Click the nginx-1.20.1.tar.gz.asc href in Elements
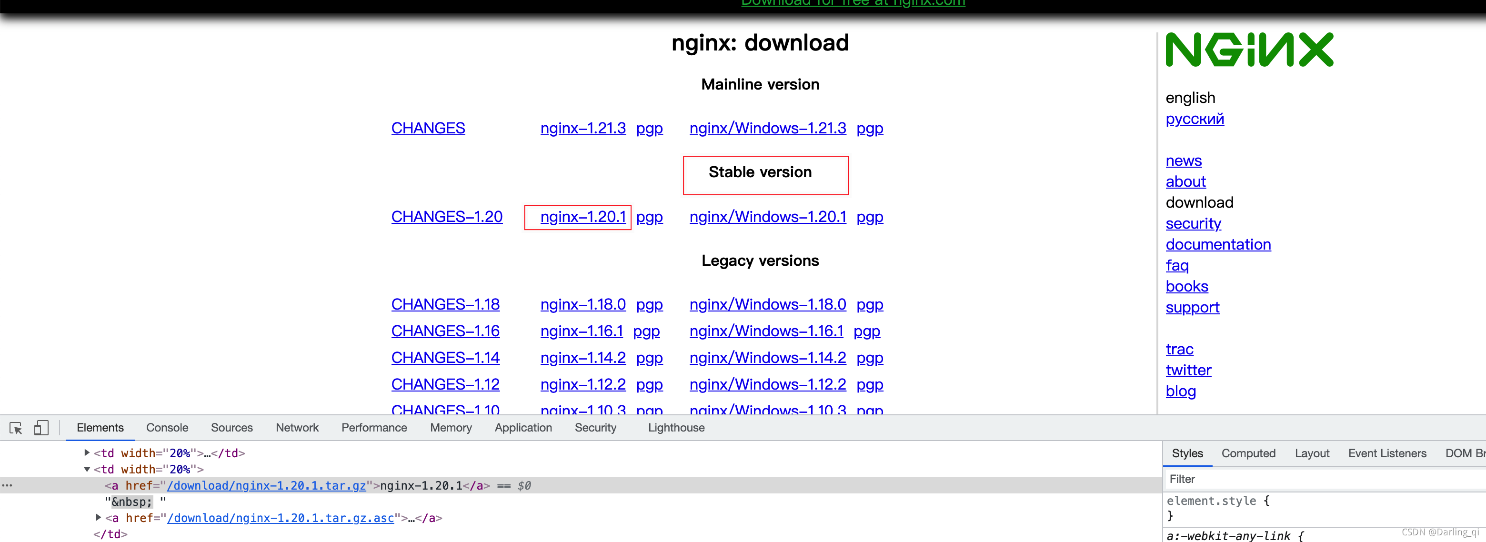Viewport: 1486px width, 542px height. (281, 518)
